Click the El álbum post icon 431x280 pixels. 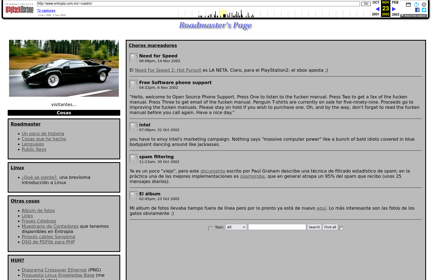[x=133, y=195]
